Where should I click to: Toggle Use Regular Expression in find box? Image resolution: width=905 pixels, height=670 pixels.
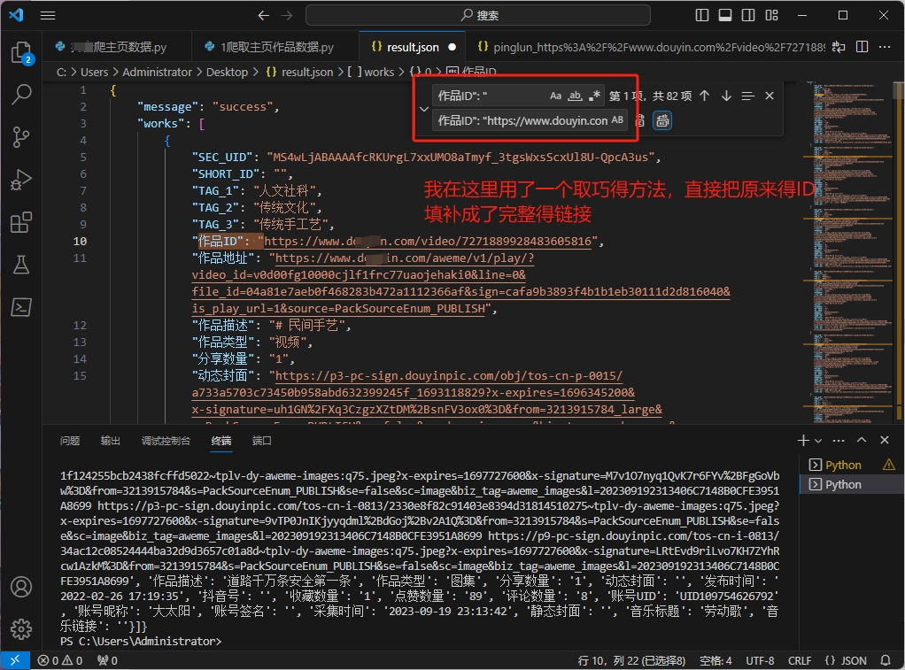coord(595,96)
